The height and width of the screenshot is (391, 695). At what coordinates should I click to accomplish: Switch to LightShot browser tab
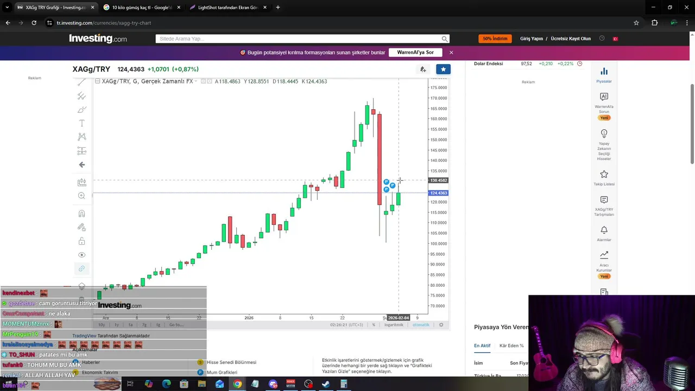pos(229,8)
